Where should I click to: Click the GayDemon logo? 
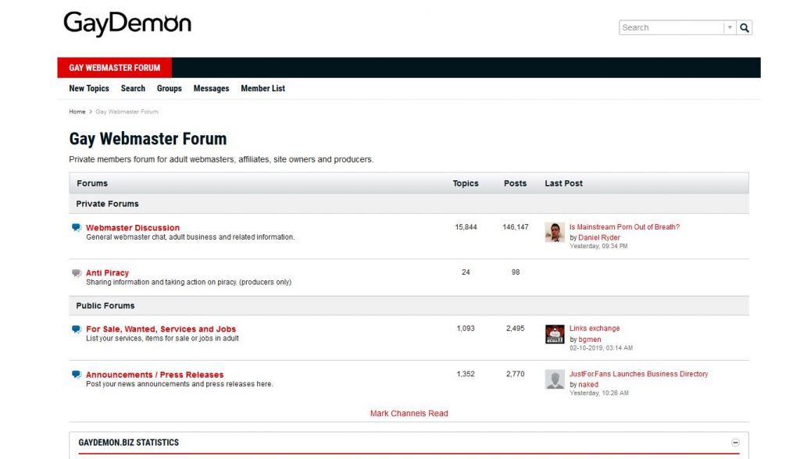[x=127, y=24]
